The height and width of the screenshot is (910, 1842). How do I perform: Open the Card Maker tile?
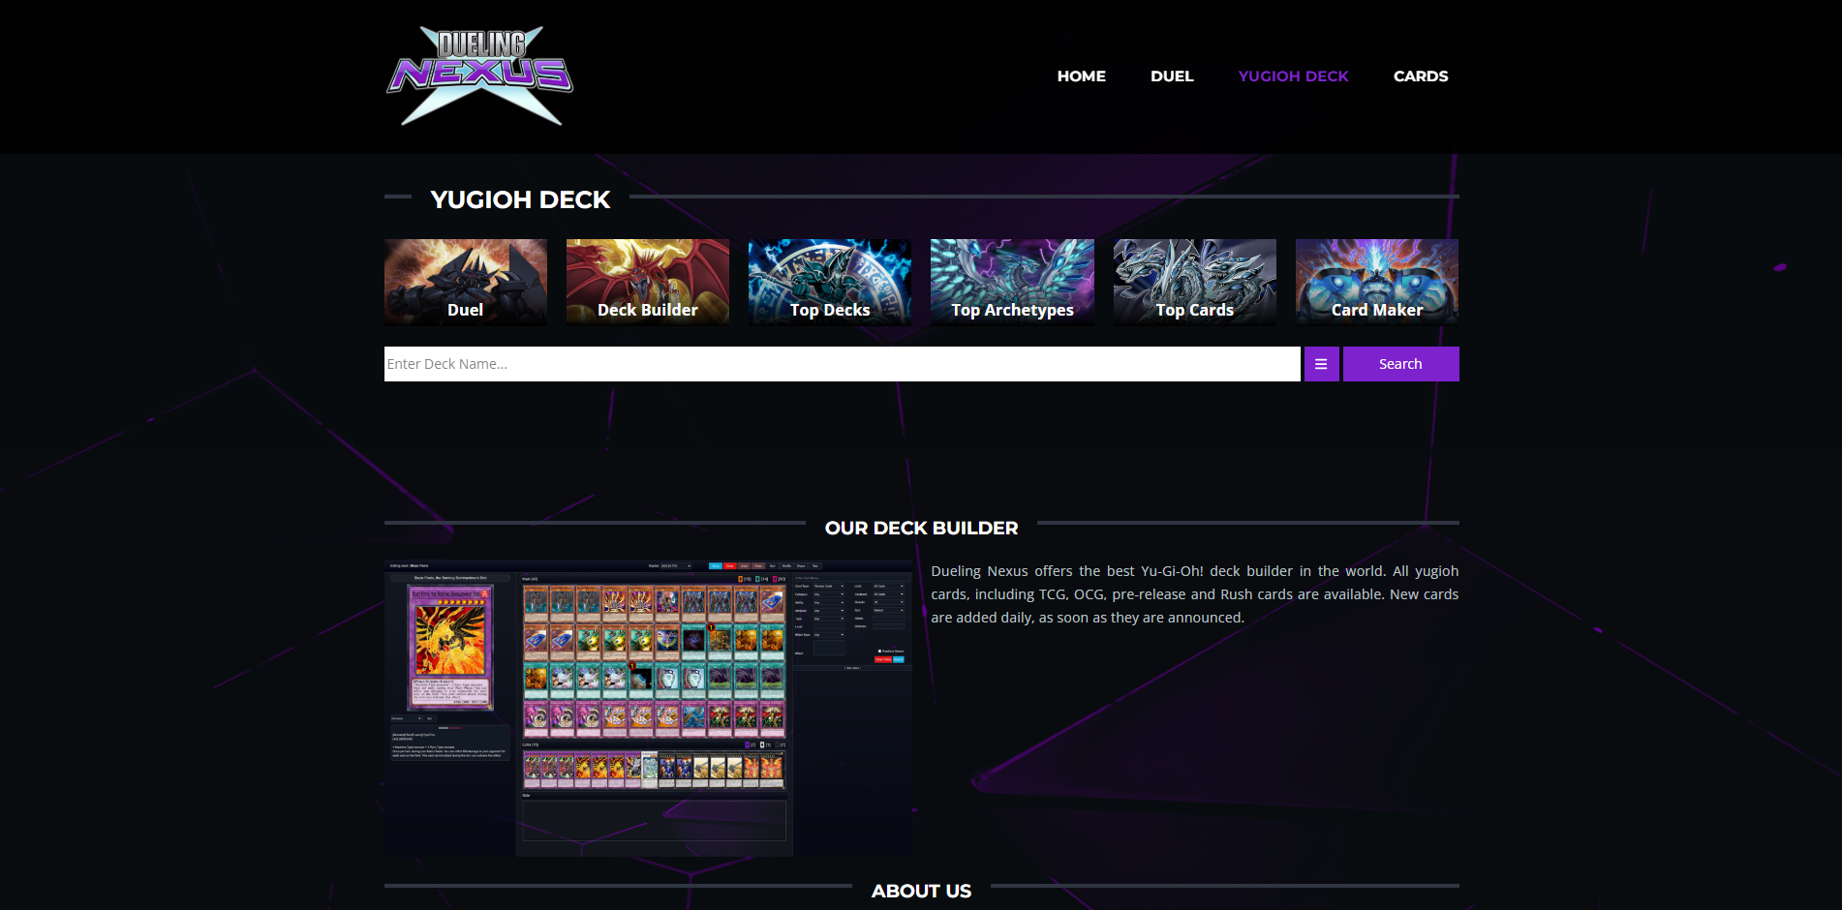1377,282
